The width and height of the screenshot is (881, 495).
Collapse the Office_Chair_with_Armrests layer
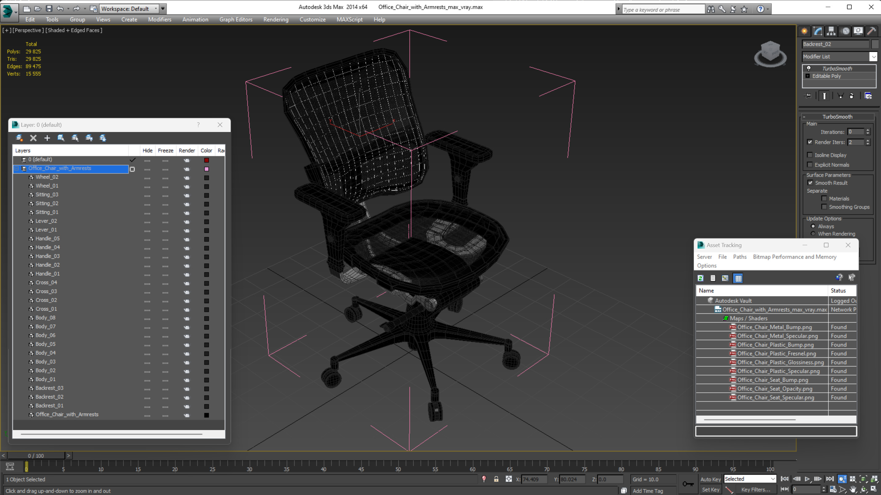pos(16,168)
